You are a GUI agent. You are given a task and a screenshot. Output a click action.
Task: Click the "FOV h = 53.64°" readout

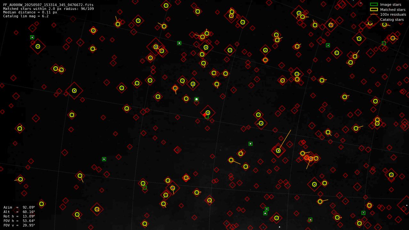[x=19, y=221]
